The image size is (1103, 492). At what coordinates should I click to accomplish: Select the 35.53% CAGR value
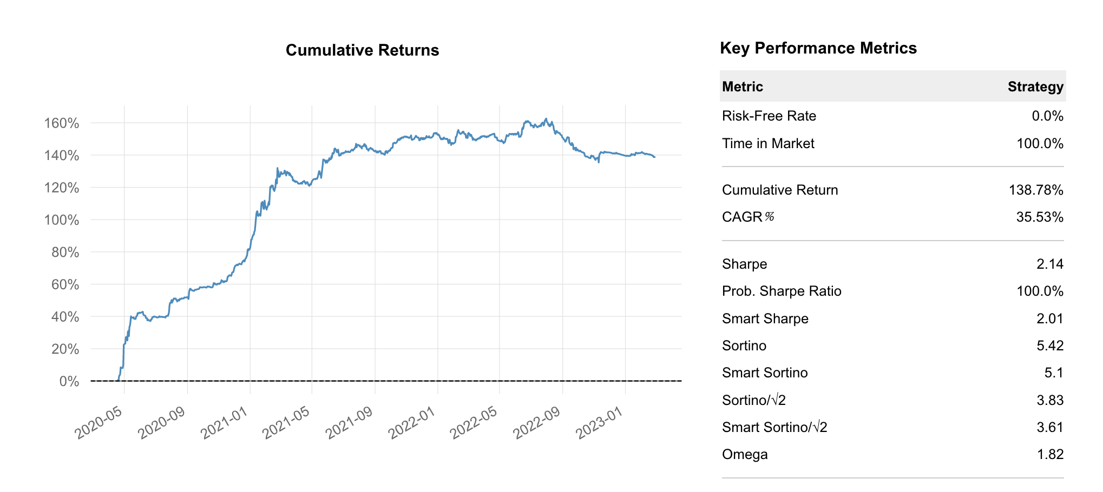pos(1039,217)
